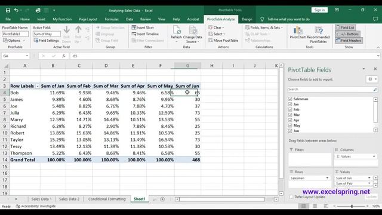Uncheck the Jun field checkbox
The height and width of the screenshot is (215, 382).
click(290, 131)
